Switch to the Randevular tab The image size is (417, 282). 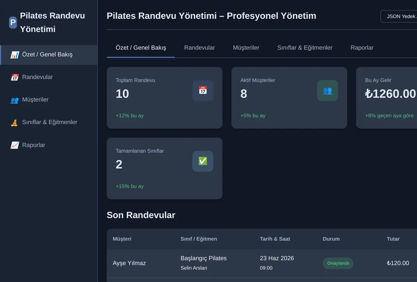(199, 48)
